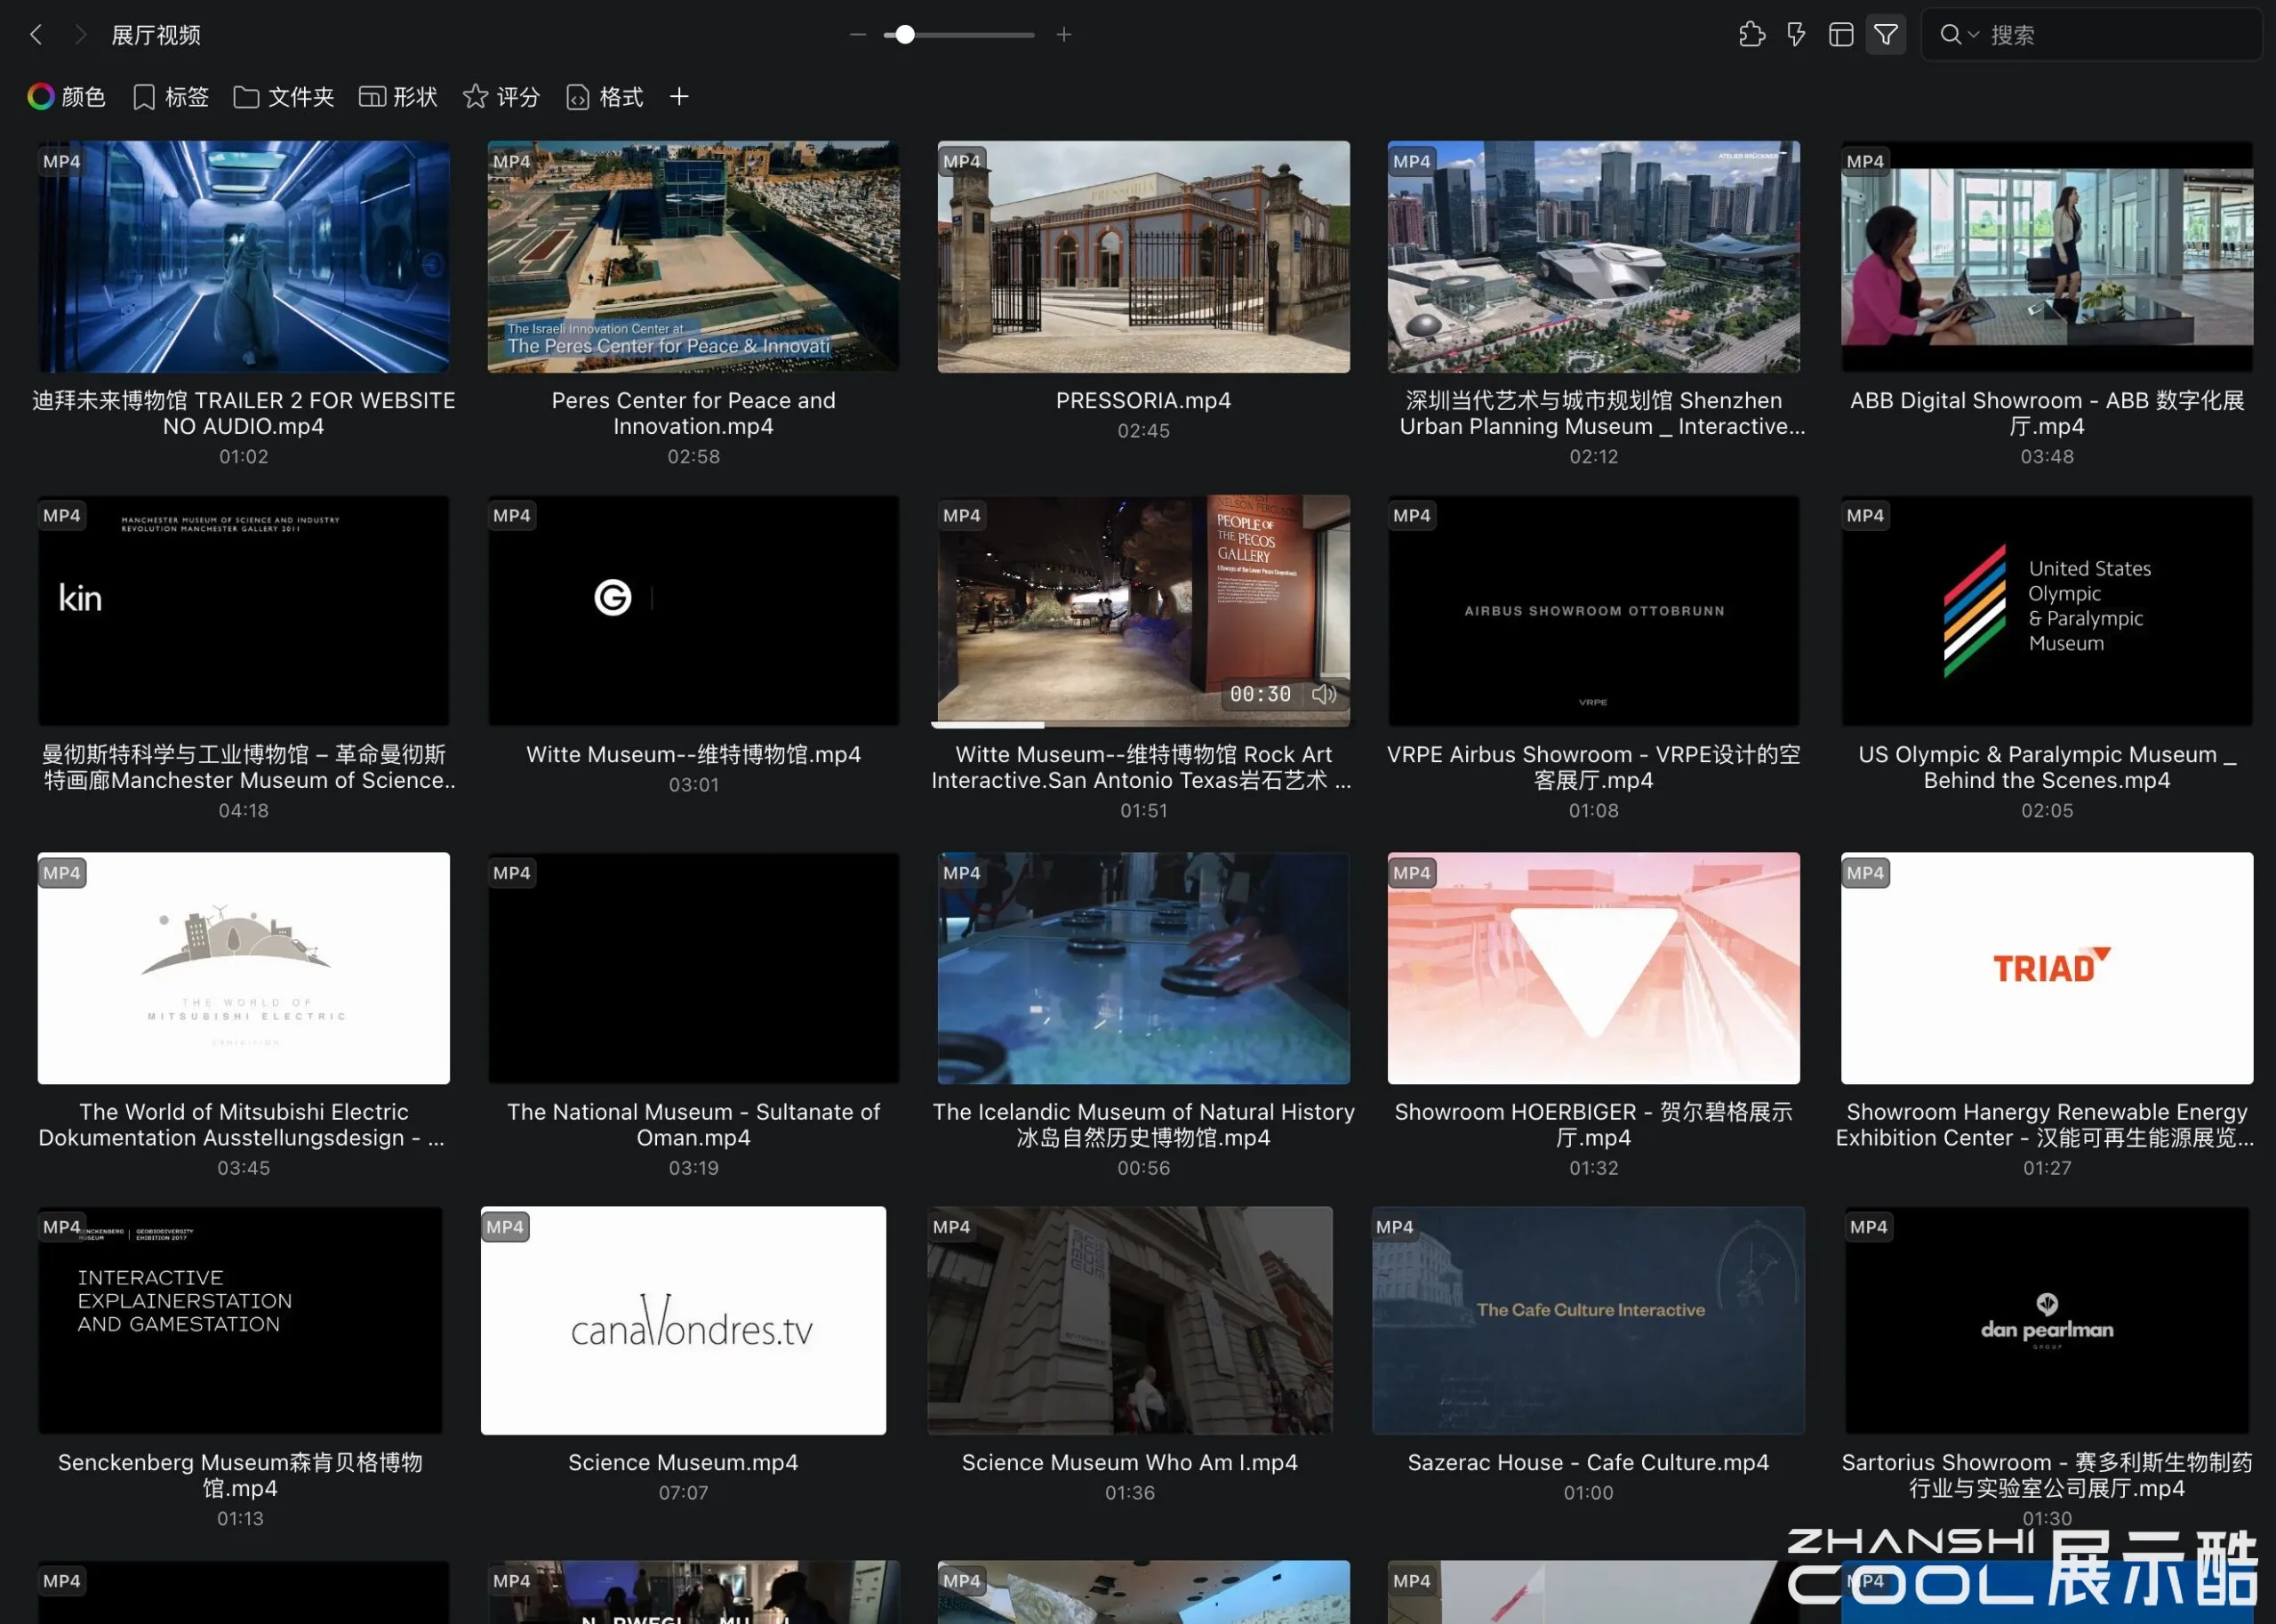The height and width of the screenshot is (1624, 2276).
Task: Click file name Science Museum Who Am I.mp4
Action: click(1129, 1462)
